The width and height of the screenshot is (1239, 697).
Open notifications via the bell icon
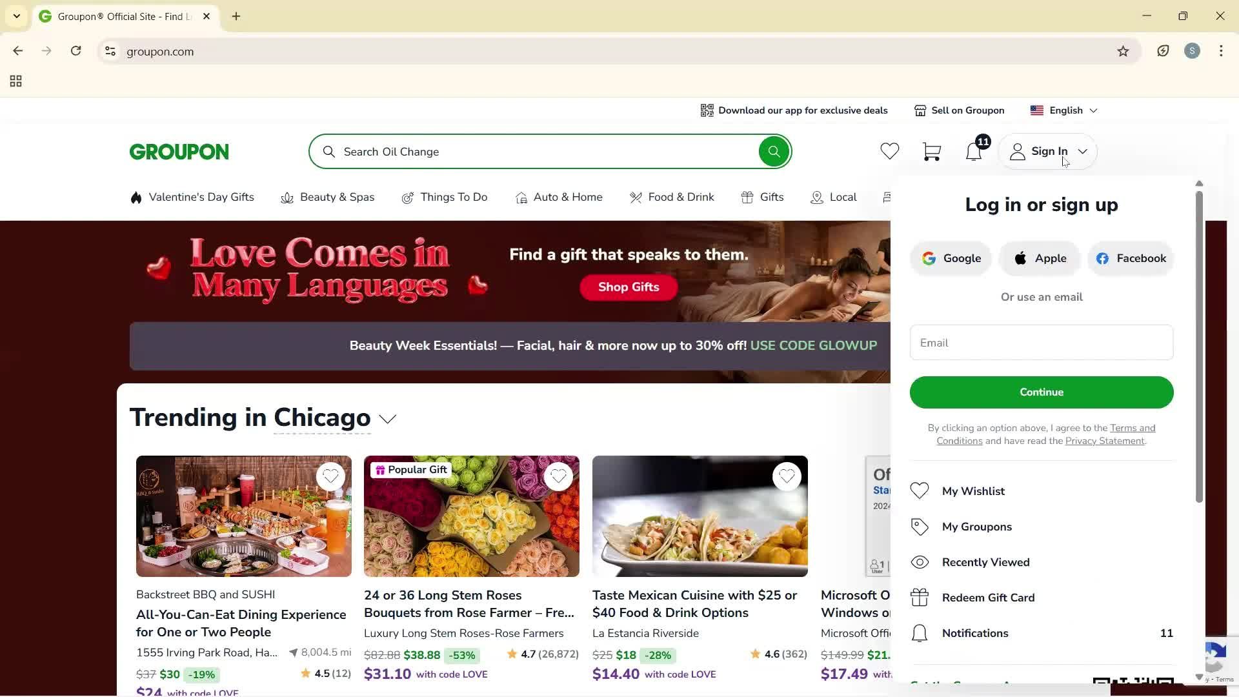(x=974, y=152)
